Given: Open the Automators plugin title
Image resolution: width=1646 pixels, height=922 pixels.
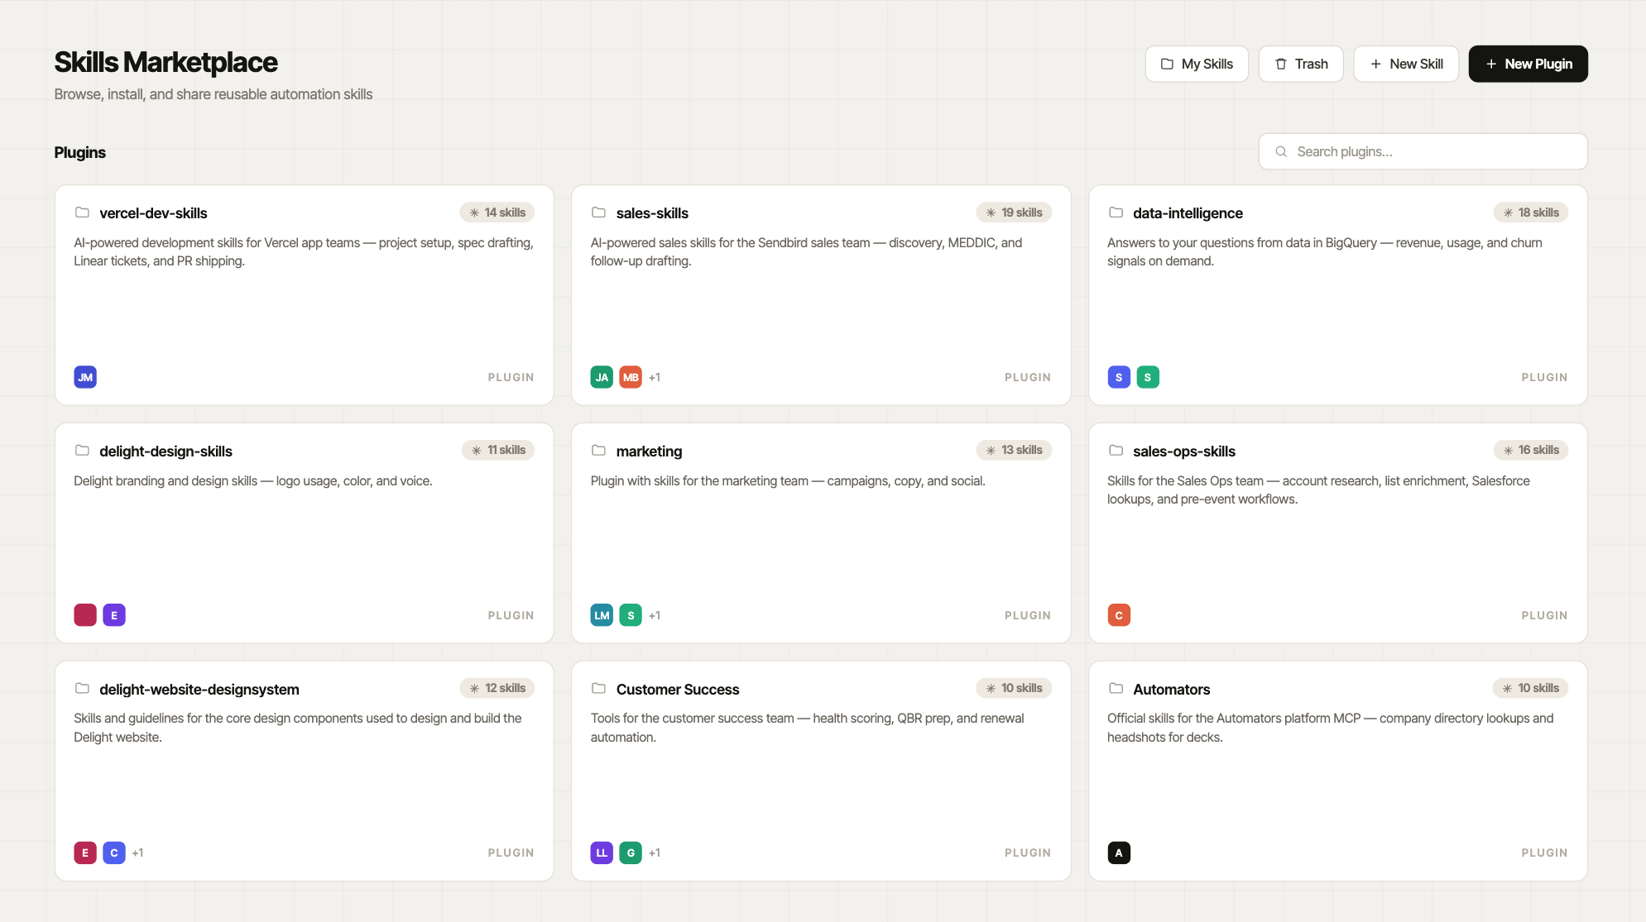Looking at the screenshot, I should click(1171, 690).
